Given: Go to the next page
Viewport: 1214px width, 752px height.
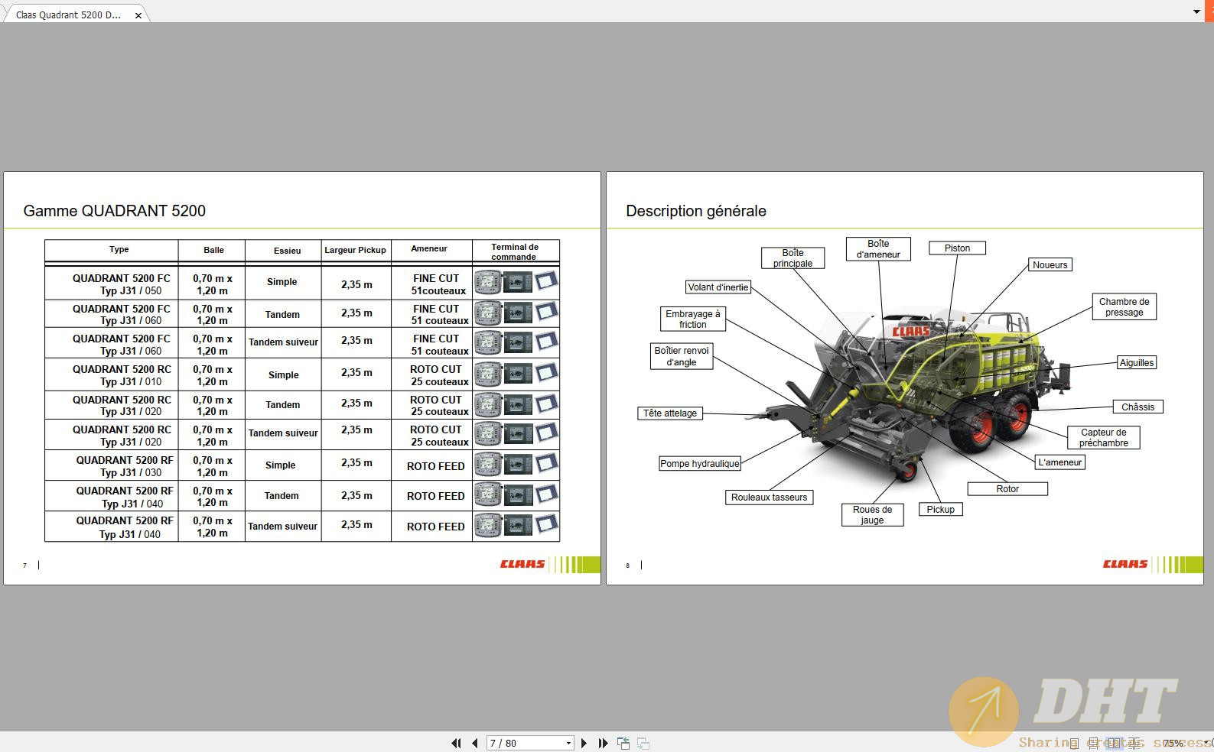Looking at the screenshot, I should click(x=584, y=743).
